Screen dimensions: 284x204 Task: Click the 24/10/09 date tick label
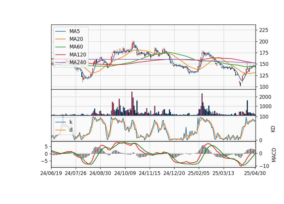point(125,173)
